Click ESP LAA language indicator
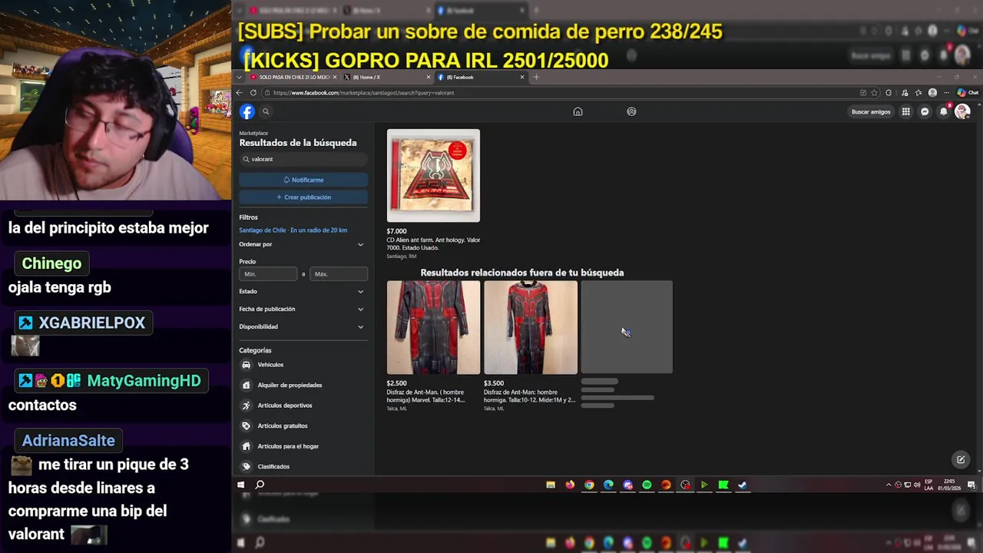Viewport: 983px width, 553px height. 928,485
